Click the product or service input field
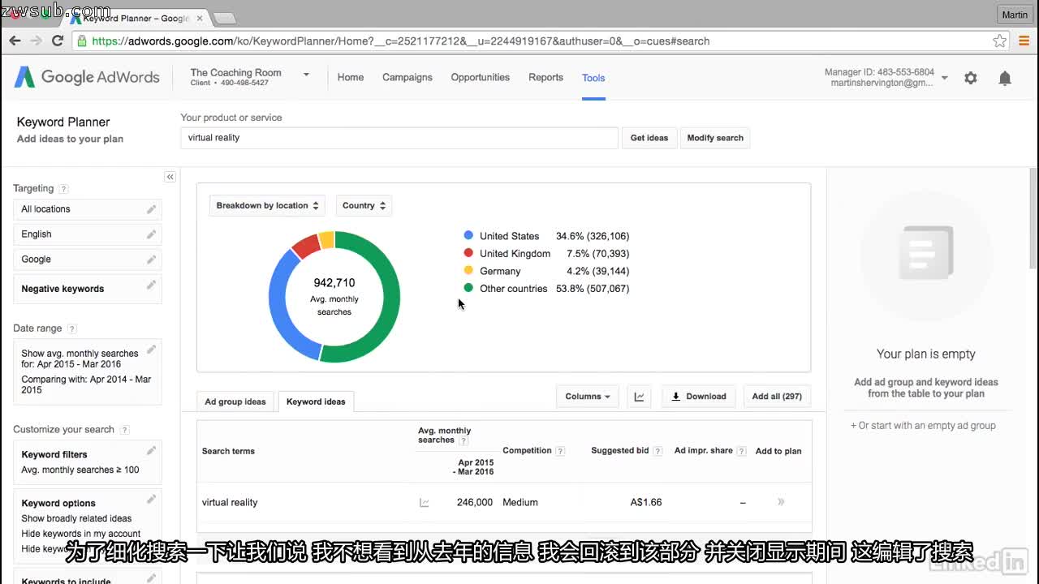The width and height of the screenshot is (1039, 584). click(x=399, y=138)
